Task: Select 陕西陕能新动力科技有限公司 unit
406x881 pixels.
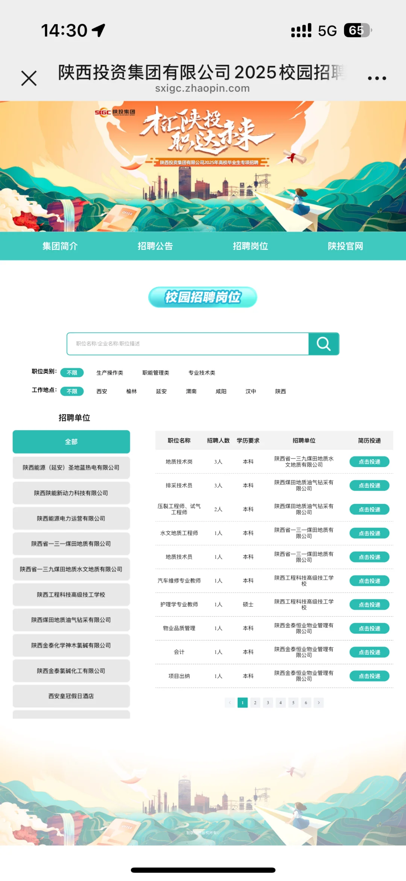Action: click(x=71, y=493)
